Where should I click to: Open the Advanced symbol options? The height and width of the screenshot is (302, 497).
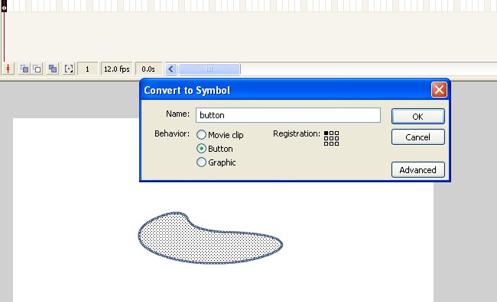[417, 170]
